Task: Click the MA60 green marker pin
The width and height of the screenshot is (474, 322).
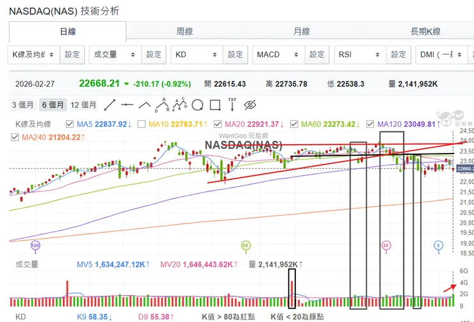Action: [x=245, y=246]
